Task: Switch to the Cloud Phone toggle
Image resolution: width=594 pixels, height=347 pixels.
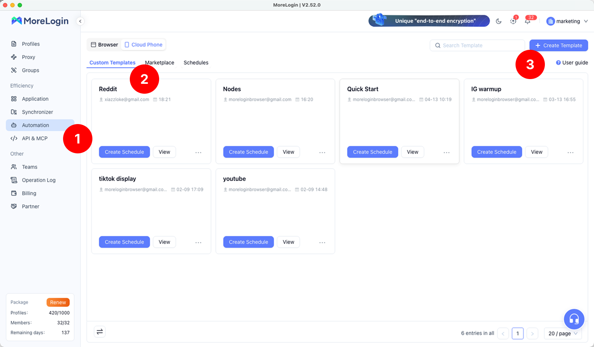Action: click(143, 45)
